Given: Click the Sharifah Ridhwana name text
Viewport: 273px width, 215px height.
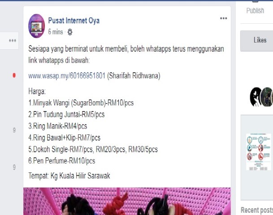Looking at the screenshot, I should tap(134, 76).
